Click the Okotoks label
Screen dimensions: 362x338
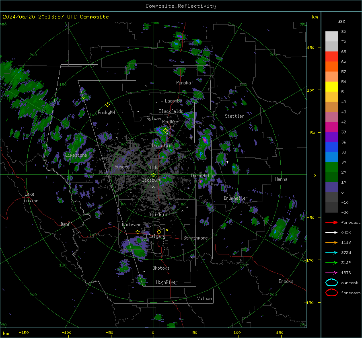click(161, 268)
